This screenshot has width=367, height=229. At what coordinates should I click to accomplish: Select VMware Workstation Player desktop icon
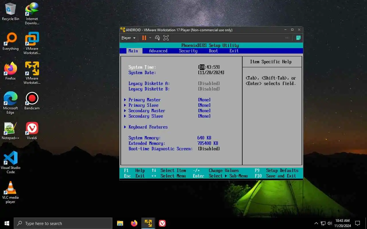(x=32, y=73)
